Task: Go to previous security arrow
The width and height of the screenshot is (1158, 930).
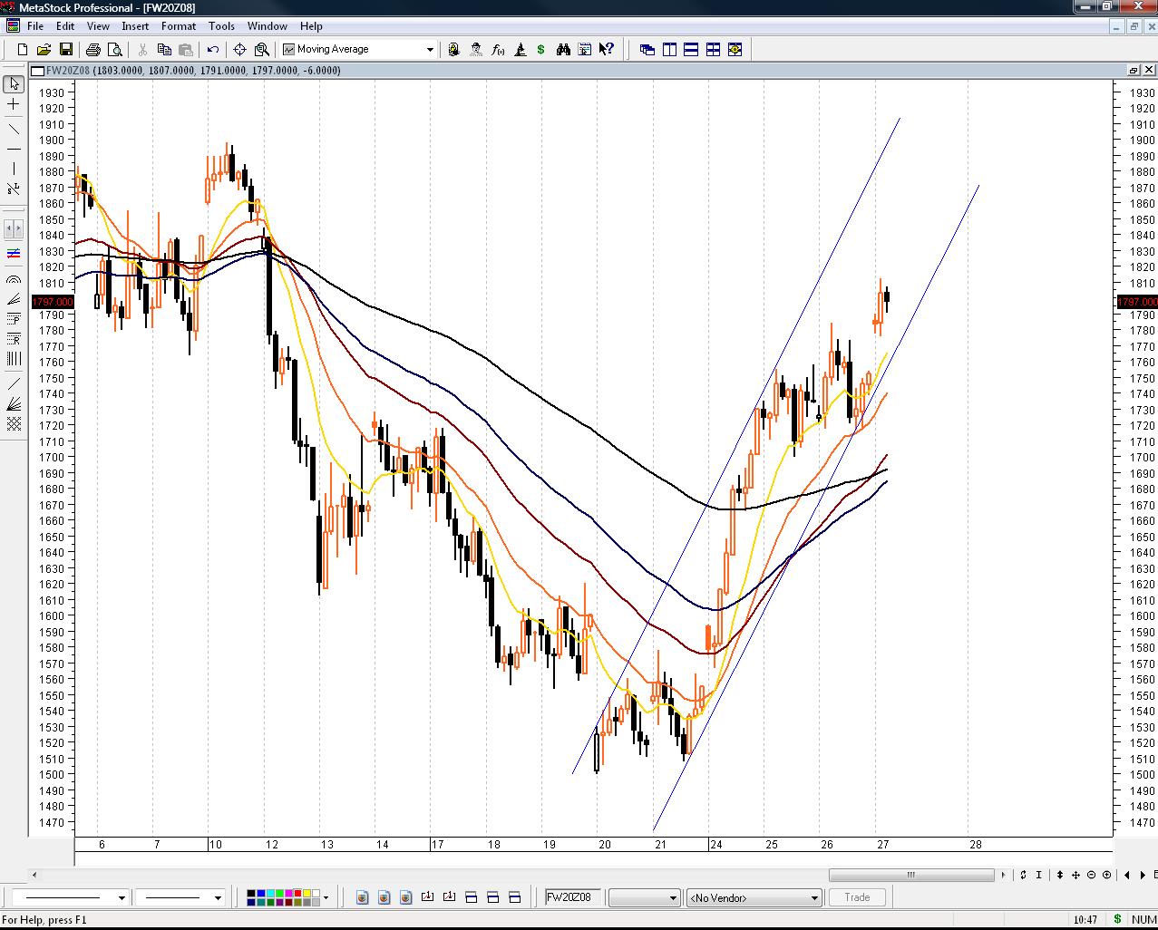Action: tap(1127, 875)
